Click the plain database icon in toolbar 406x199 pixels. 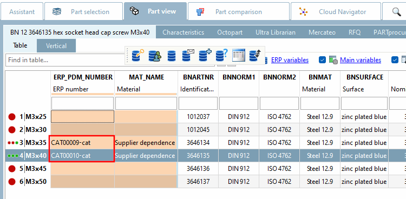[x=172, y=55]
